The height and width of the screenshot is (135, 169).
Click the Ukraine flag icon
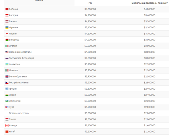click(x=7, y=28)
